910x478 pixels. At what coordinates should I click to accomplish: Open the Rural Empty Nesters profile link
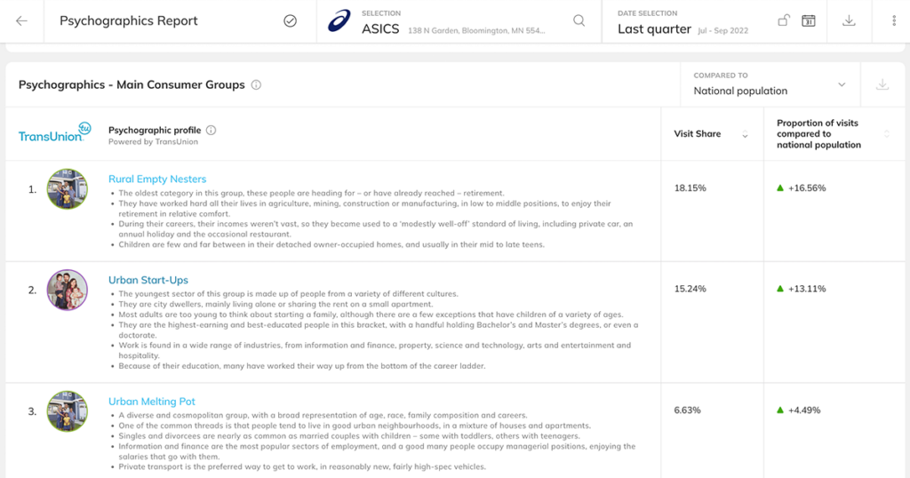tap(157, 179)
